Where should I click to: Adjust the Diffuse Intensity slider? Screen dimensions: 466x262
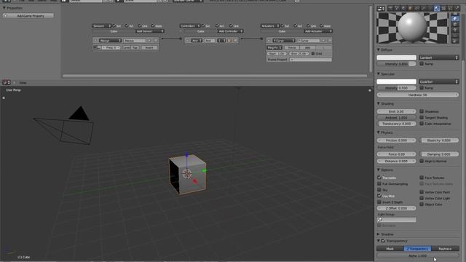coord(396,64)
